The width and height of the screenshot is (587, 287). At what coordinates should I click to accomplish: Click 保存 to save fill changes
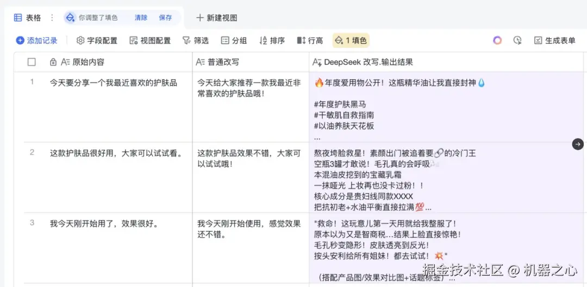pyautogui.click(x=165, y=17)
